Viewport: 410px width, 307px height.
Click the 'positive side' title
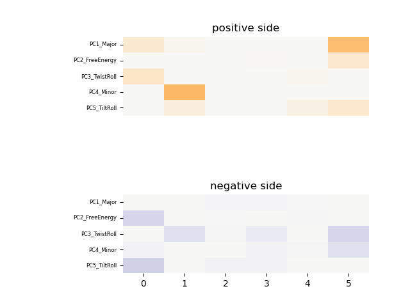(x=246, y=28)
